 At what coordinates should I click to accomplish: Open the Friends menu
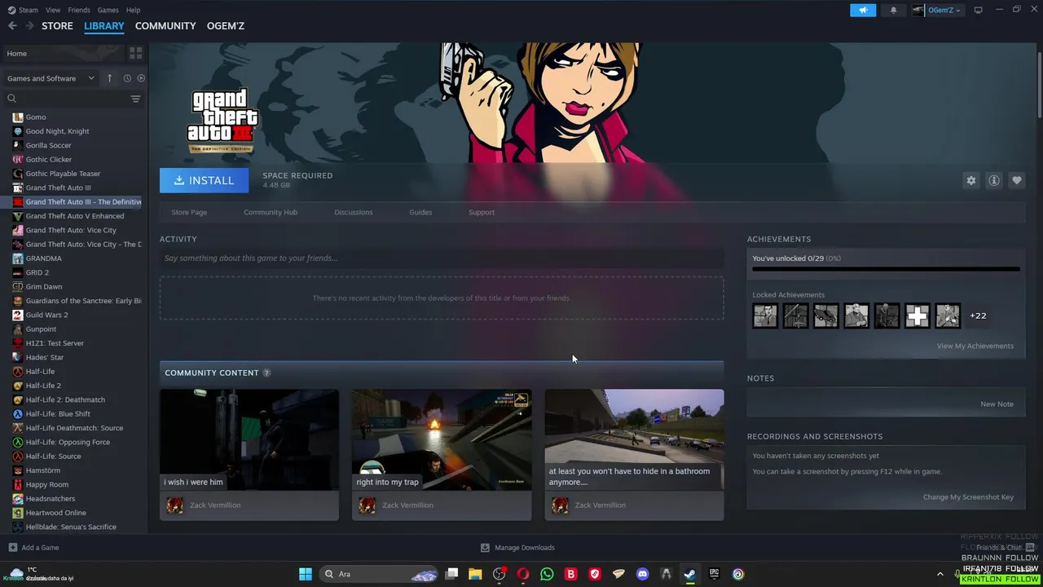79,10
